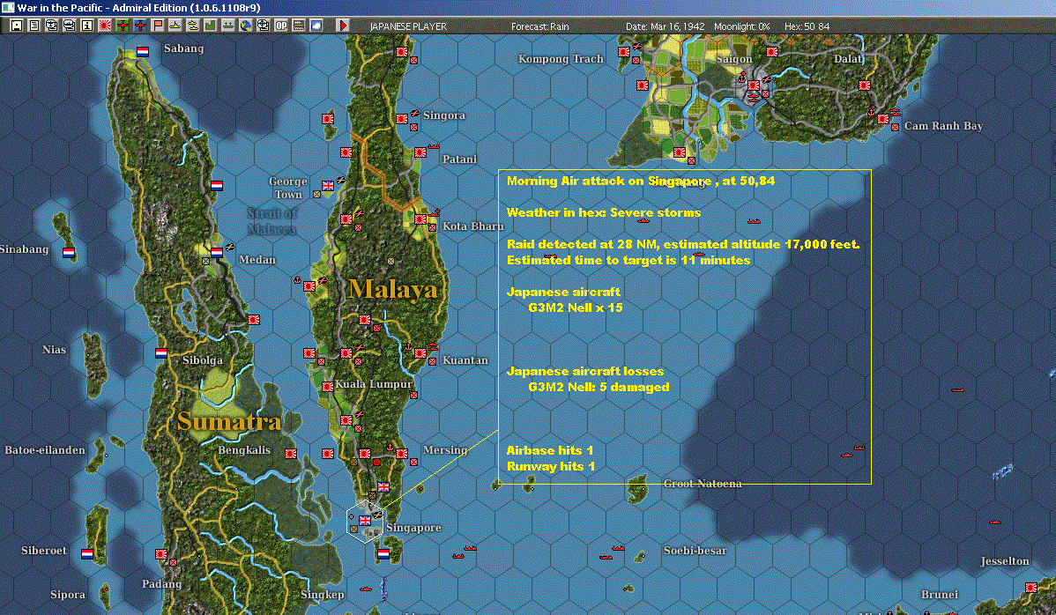The image size is (1056, 615).
Task: Click the 'JAPANESE PLAYER' label
Action: tap(408, 26)
